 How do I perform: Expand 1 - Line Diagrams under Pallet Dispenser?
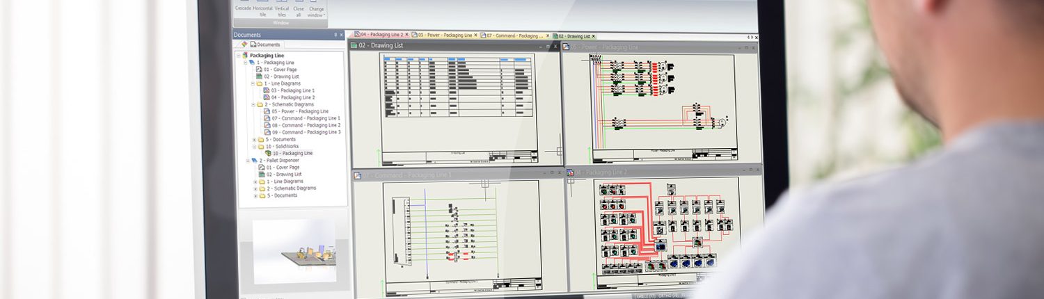[255, 181]
